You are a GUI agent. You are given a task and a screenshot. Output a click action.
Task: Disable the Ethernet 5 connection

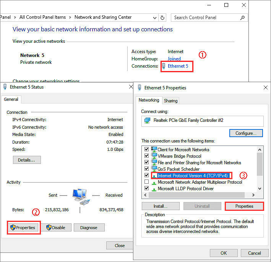tap(56, 228)
